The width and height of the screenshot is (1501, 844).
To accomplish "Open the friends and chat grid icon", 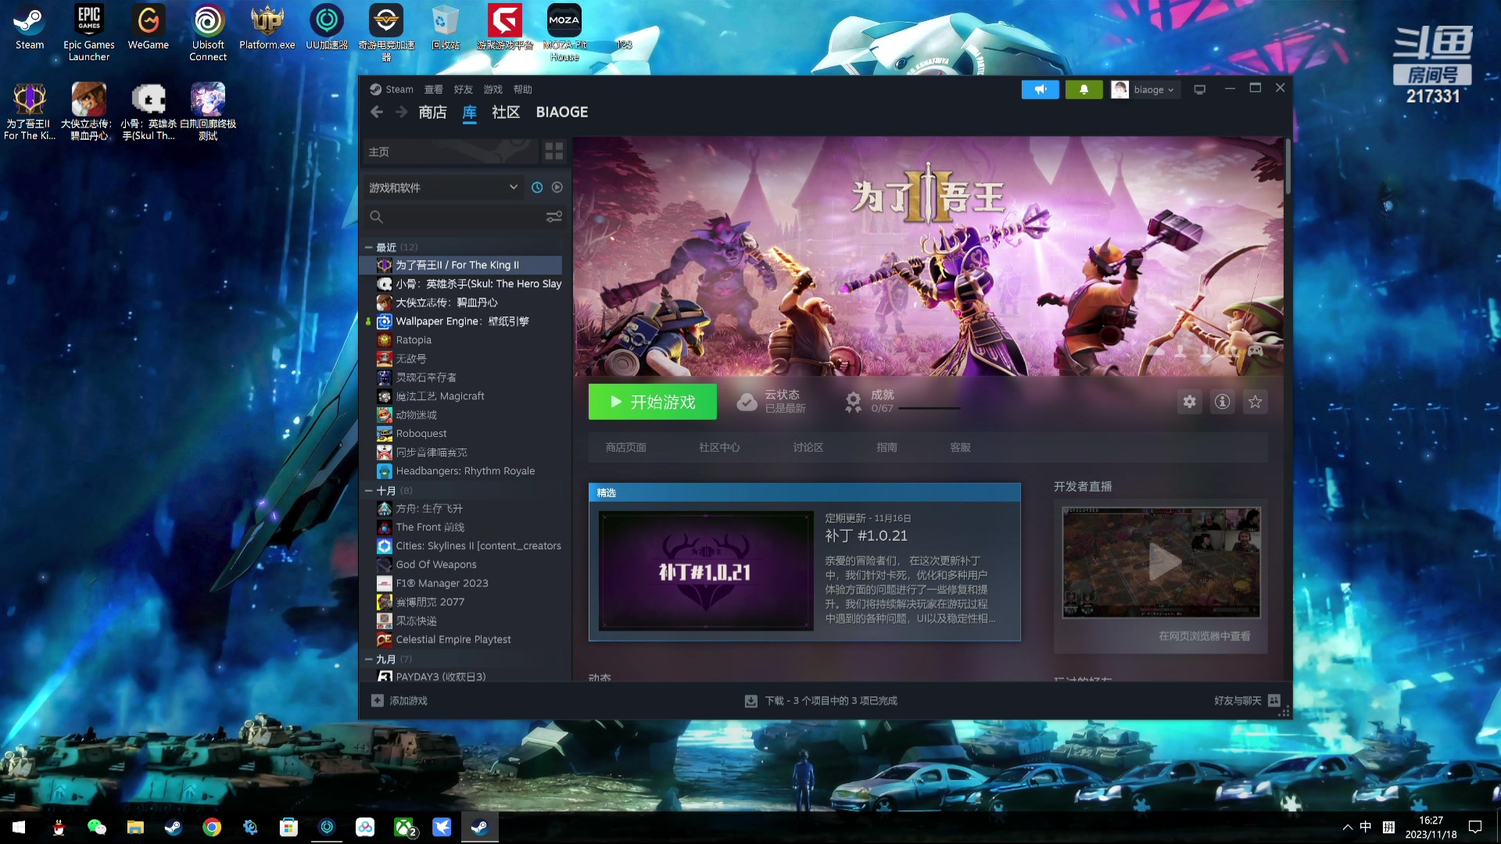I will pos(1274,701).
